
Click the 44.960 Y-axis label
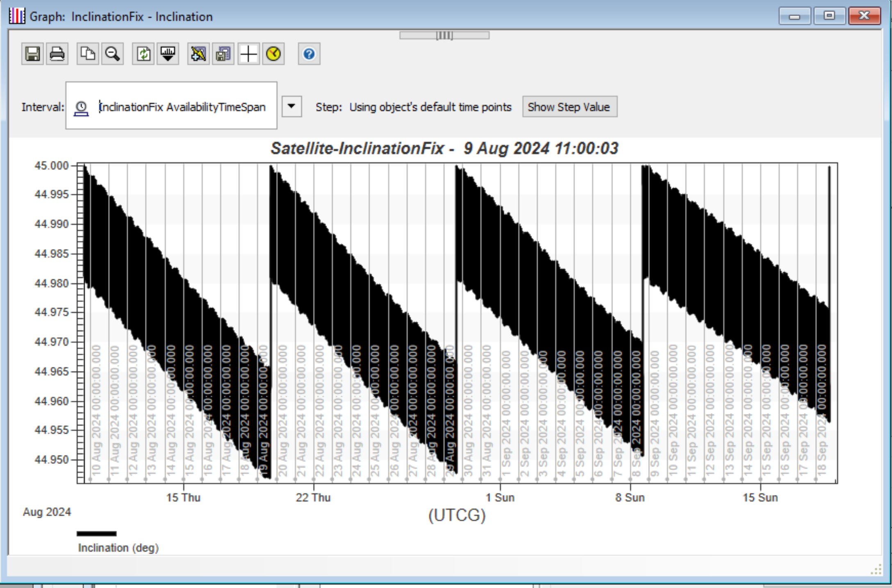(x=51, y=401)
